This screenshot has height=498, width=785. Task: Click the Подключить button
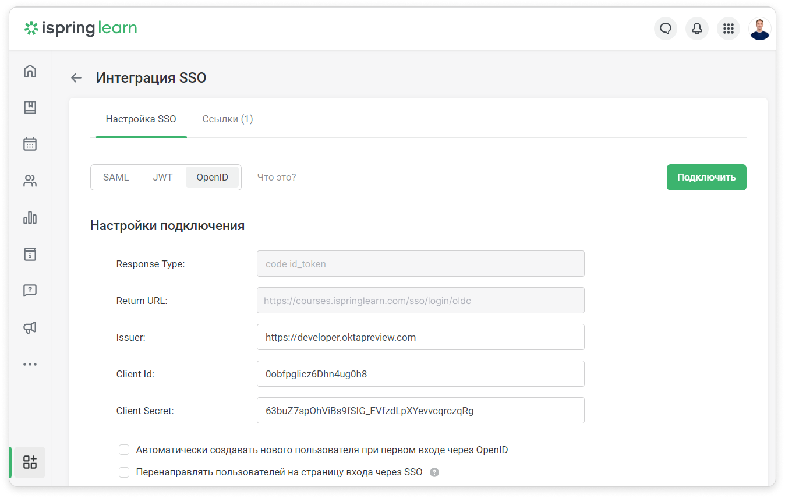tap(706, 177)
